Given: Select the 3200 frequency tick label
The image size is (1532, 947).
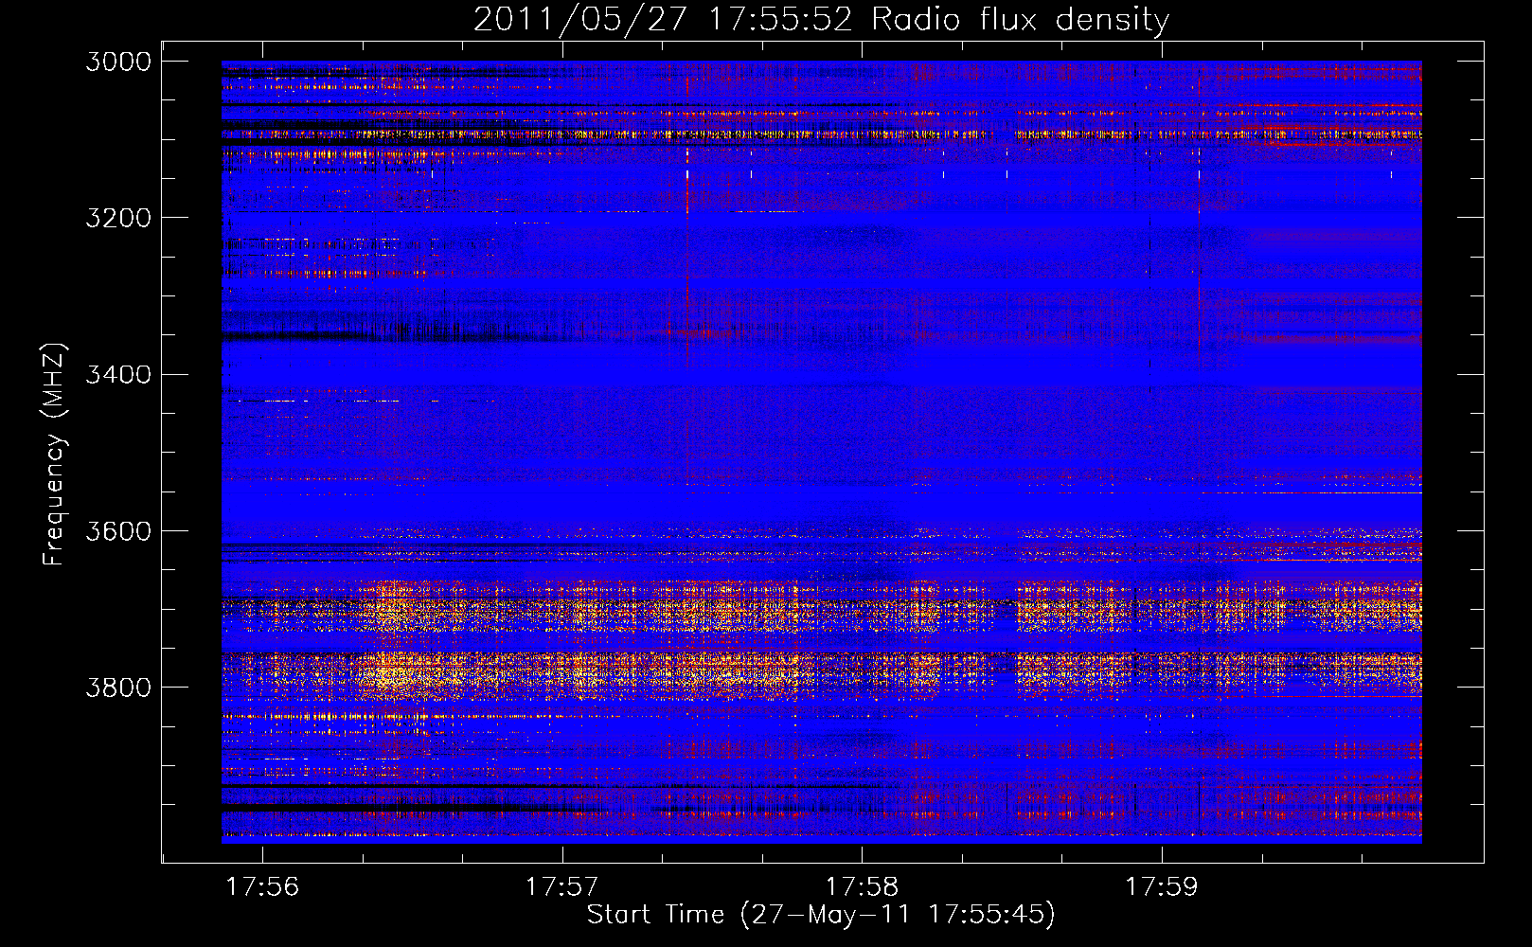Looking at the screenshot, I should pos(118,218).
